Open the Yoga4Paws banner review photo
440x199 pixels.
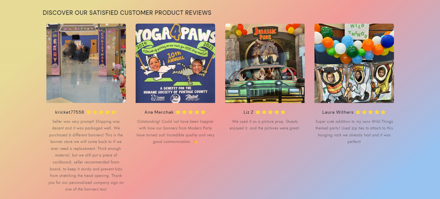pos(175,63)
